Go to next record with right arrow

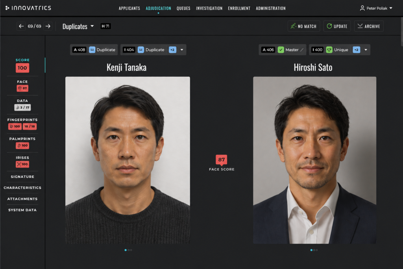click(x=48, y=26)
